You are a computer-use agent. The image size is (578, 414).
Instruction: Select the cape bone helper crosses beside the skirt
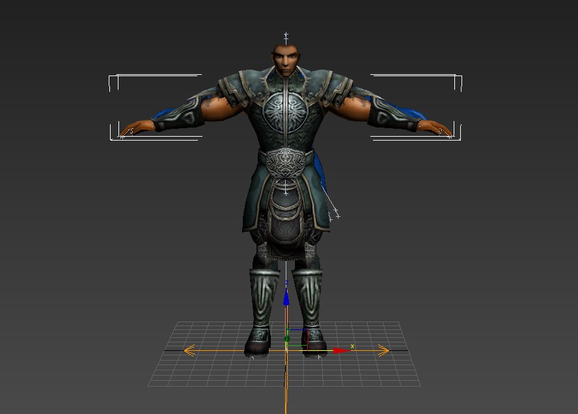(x=334, y=215)
